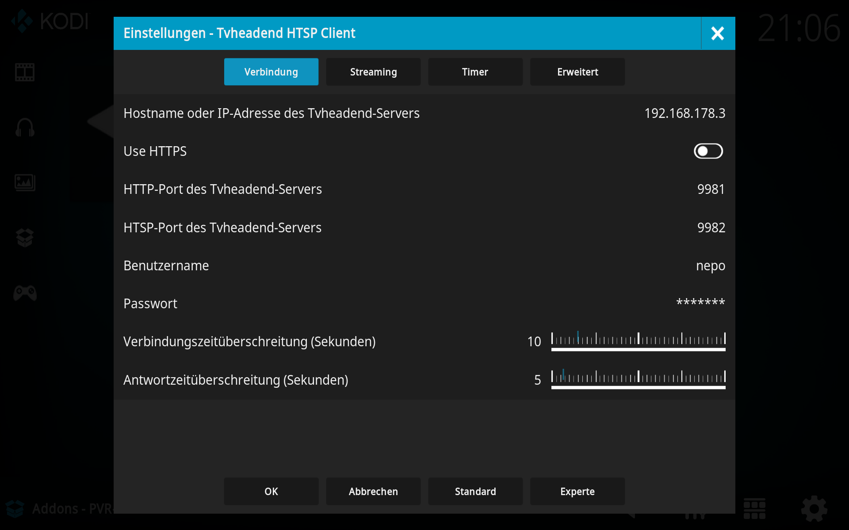This screenshot has width=849, height=530.
Task: Select the Hostname oder IP-Adresse label
Action: pyautogui.click(x=272, y=113)
